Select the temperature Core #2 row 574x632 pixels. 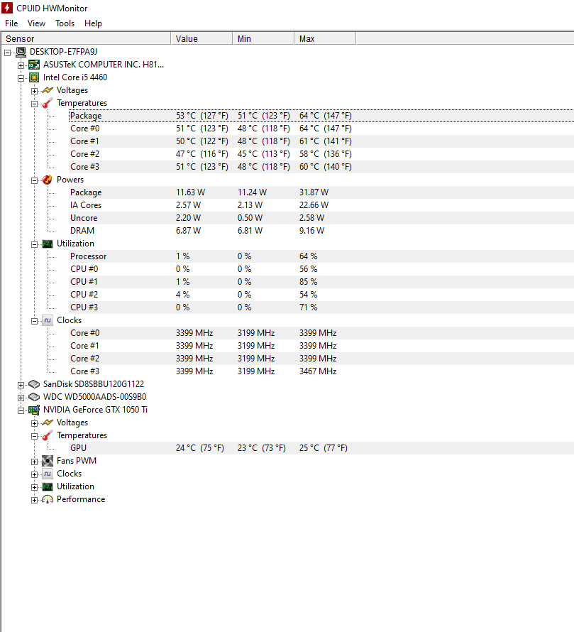point(321,154)
